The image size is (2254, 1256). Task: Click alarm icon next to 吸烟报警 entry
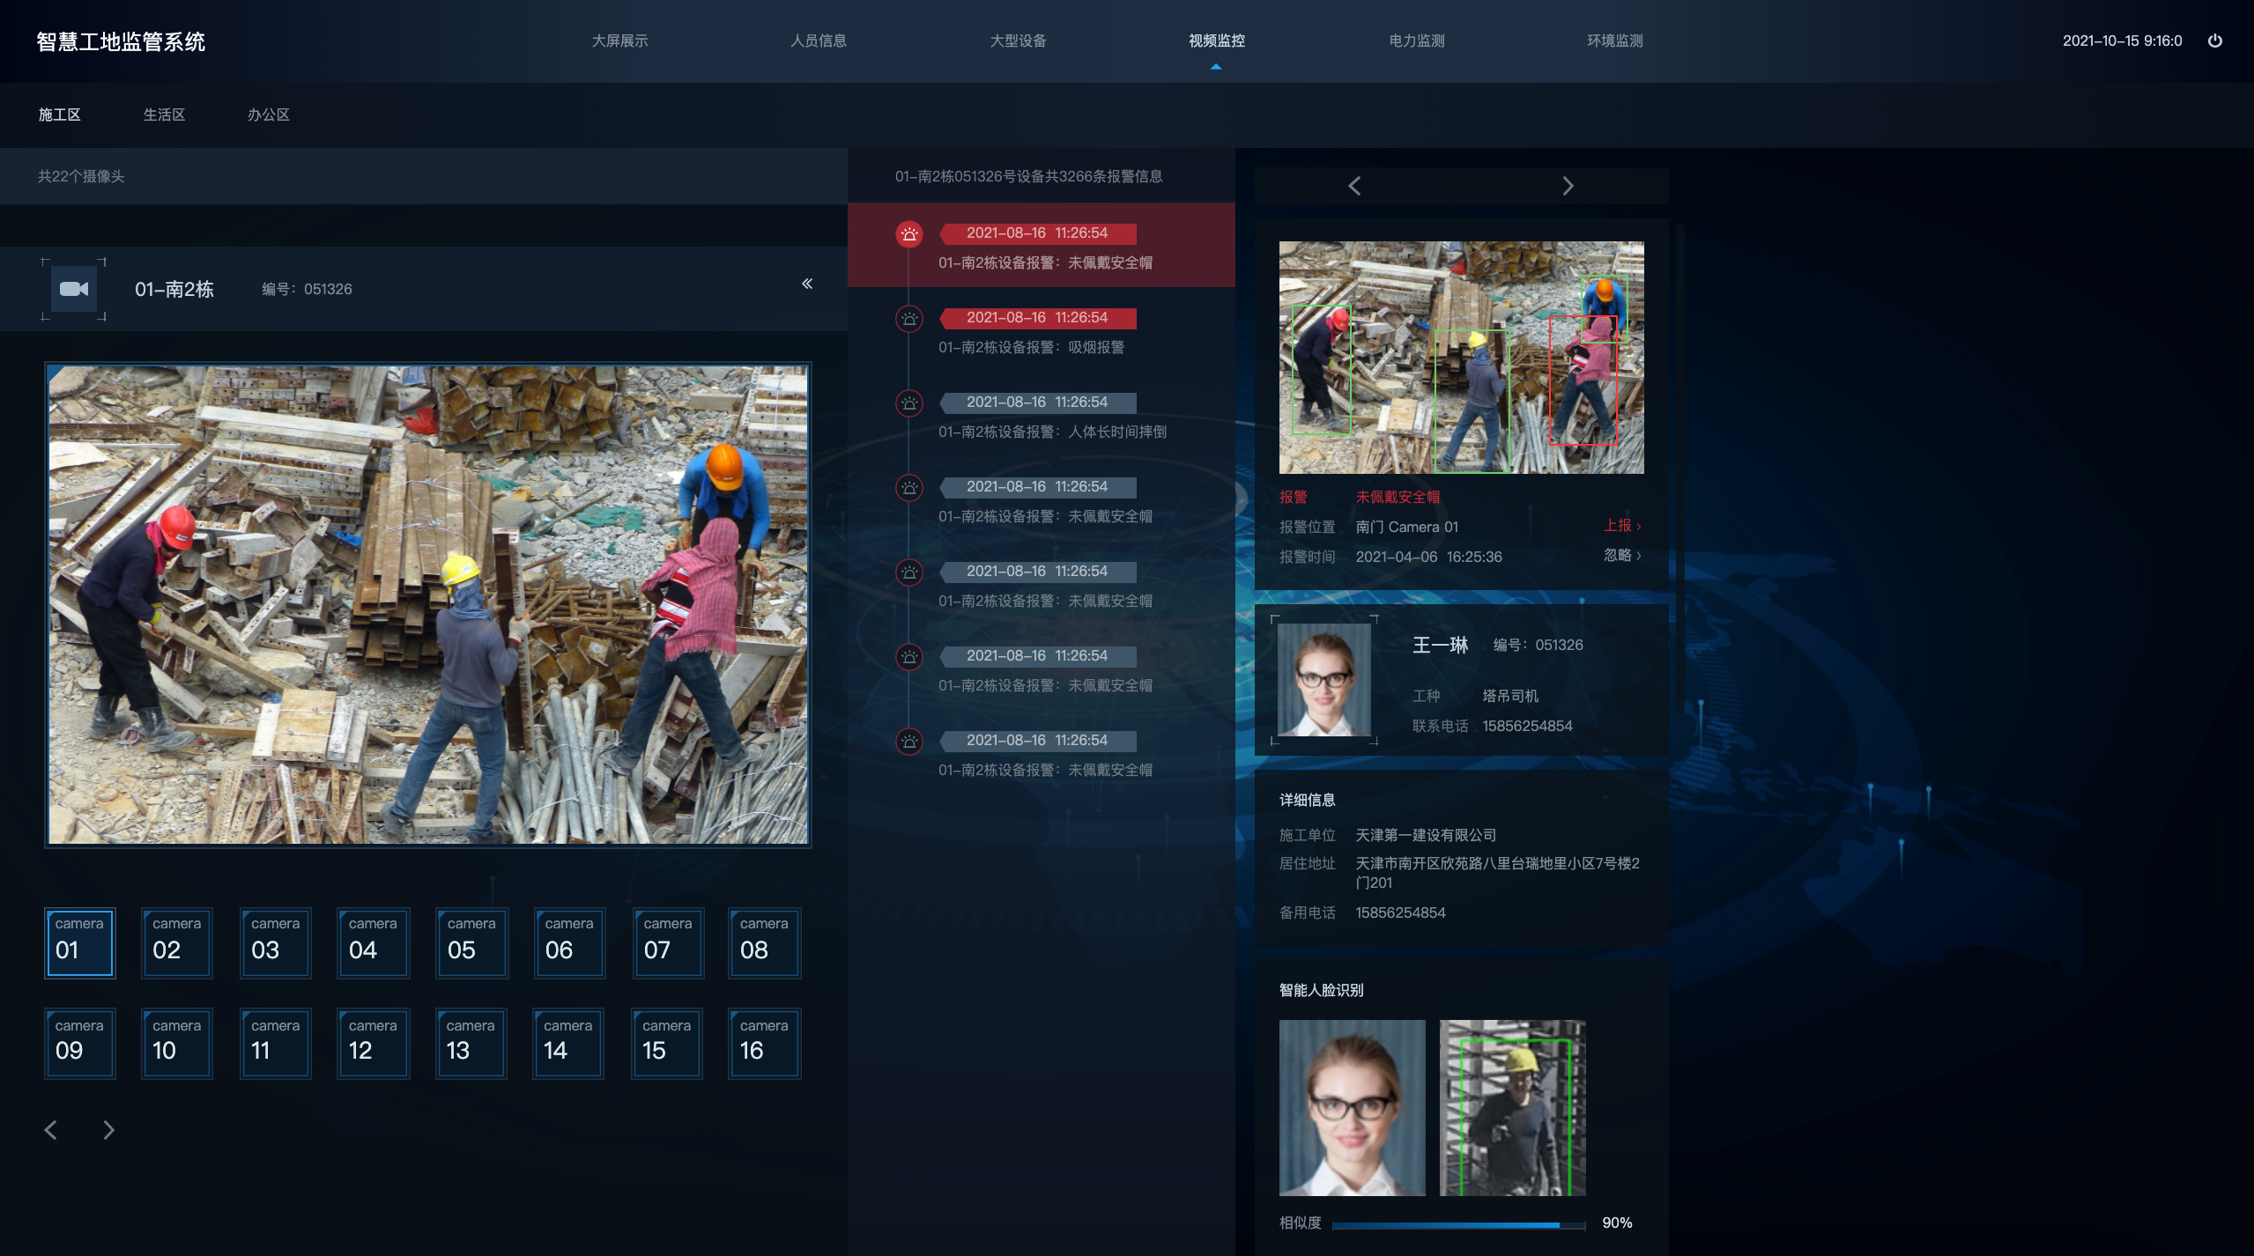coord(909,319)
